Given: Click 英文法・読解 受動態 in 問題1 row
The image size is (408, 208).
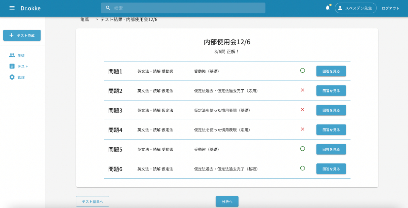Looking at the screenshot, I should pos(155,71).
